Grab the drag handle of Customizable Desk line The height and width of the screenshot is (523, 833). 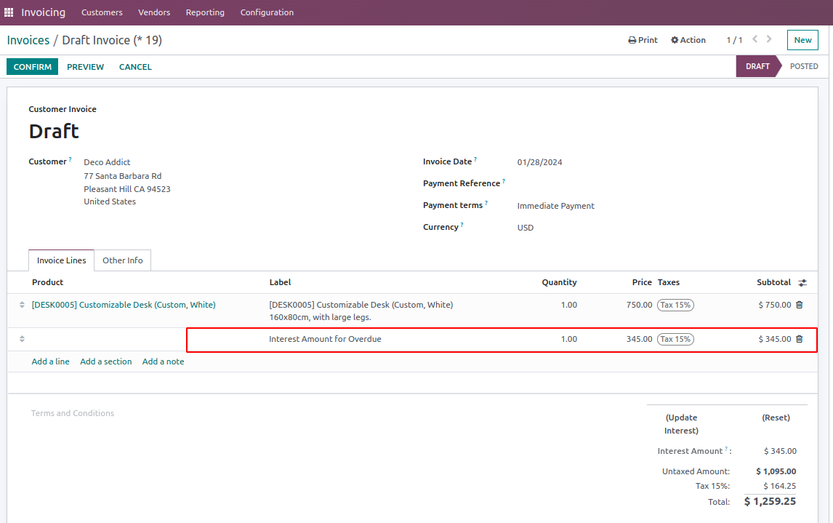point(22,305)
